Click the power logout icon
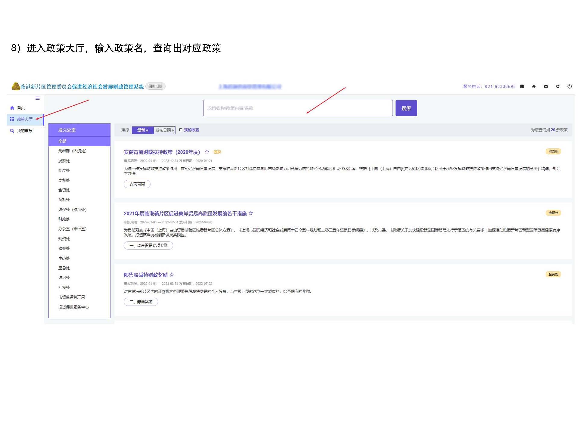This screenshot has height=438, width=584. (570, 86)
